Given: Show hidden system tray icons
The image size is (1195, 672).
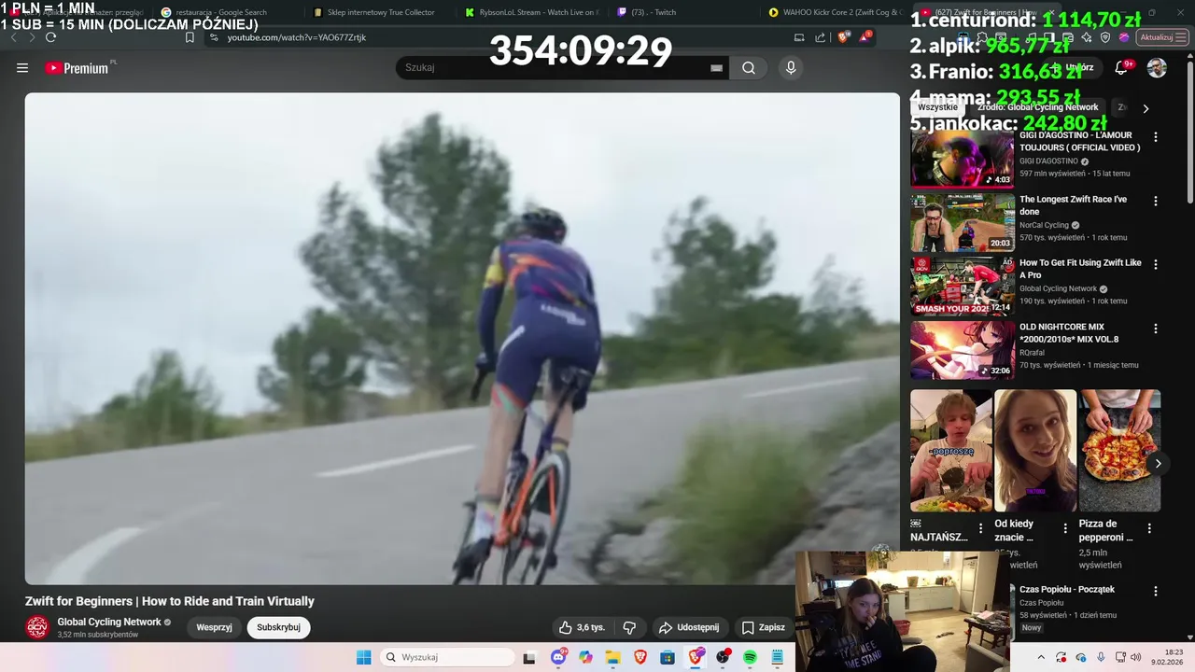Looking at the screenshot, I should click(1039, 657).
